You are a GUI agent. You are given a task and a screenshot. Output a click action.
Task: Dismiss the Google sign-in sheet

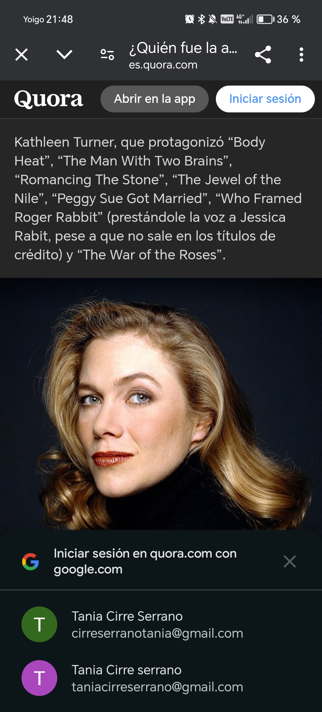[x=290, y=561]
